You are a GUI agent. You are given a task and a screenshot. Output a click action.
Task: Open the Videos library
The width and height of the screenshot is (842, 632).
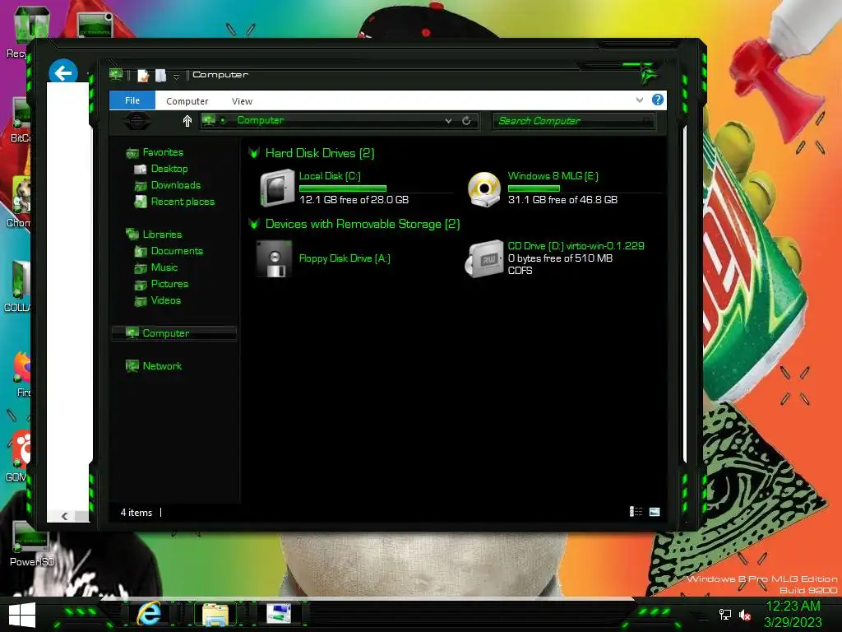tap(166, 300)
